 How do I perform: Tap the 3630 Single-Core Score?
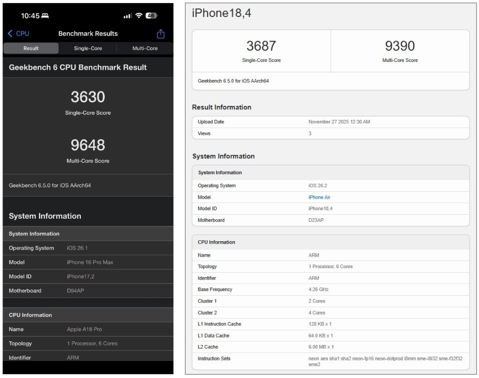point(88,97)
